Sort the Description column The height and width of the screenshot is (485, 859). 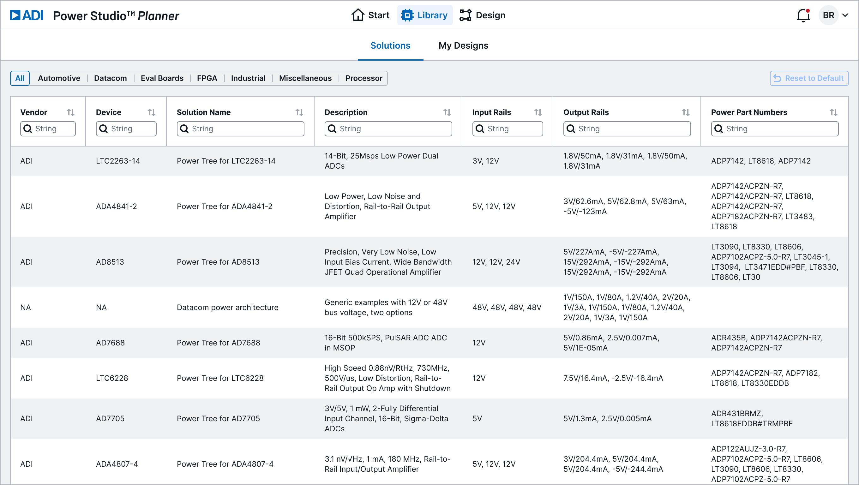(x=447, y=112)
